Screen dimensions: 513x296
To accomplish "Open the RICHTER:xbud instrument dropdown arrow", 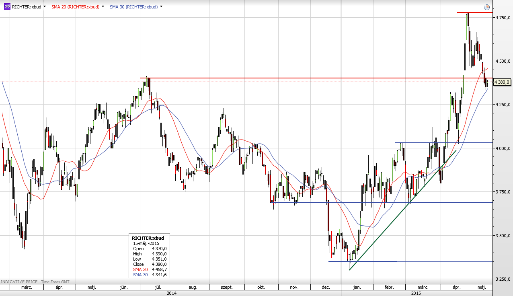I will pyautogui.click(x=44, y=7).
